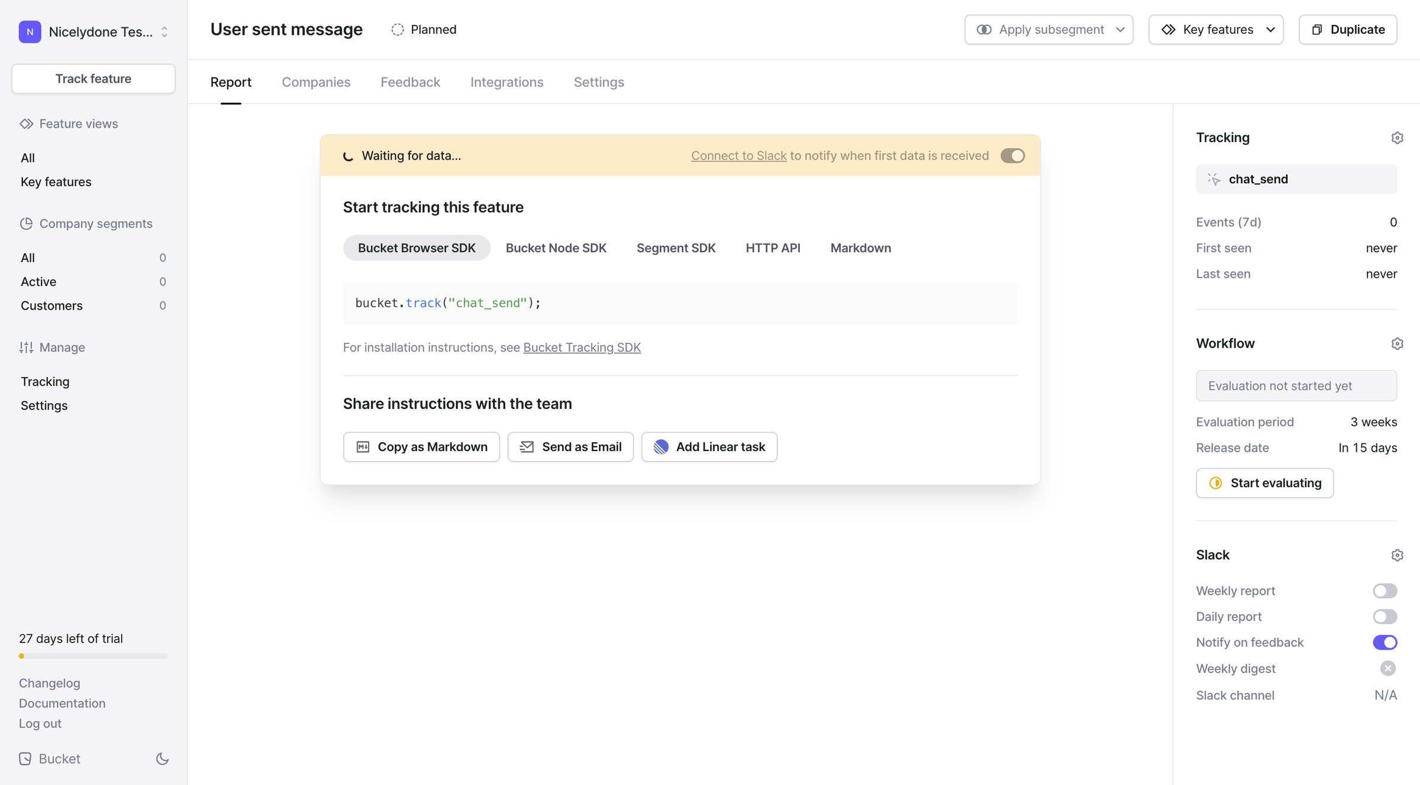This screenshot has height=785, width=1420.
Task: Enable the Weekly report toggle
Action: (1384, 591)
